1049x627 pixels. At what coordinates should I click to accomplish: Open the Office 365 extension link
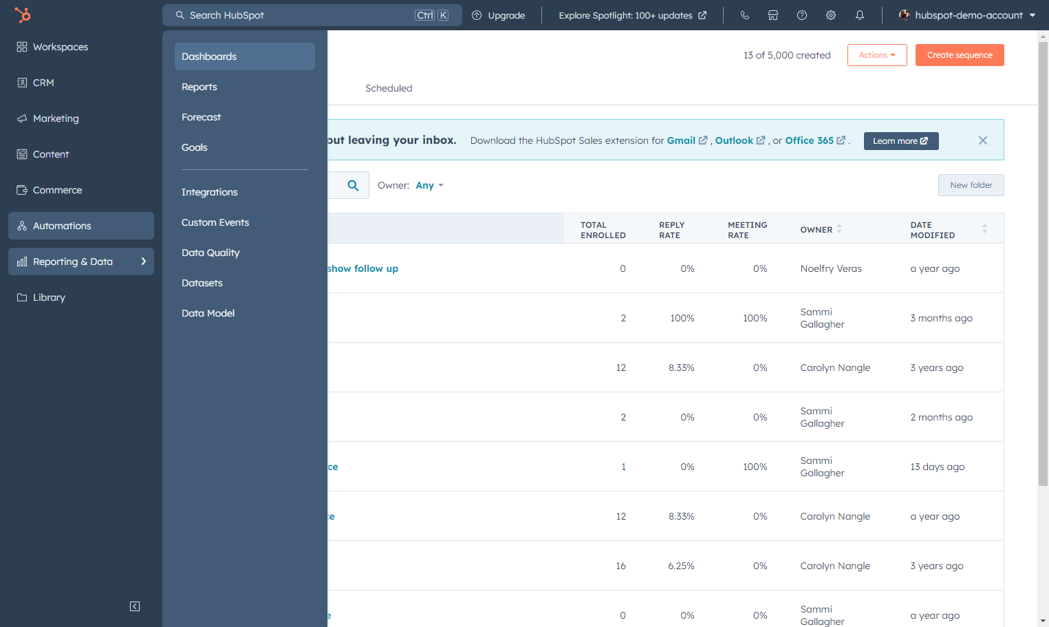click(815, 140)
